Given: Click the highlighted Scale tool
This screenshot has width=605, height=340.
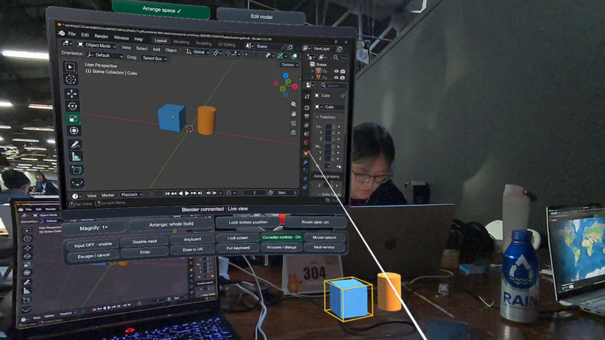Looking at the screenshot, I should point(74,118).
